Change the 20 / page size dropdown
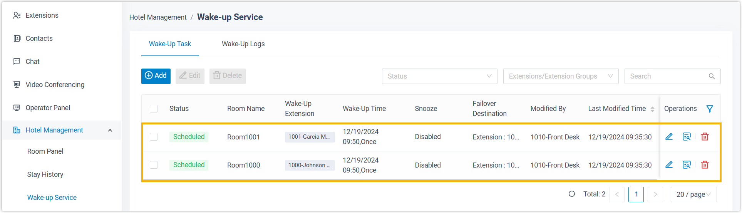This screenshot has width=742, height=213. coord(693,195)
